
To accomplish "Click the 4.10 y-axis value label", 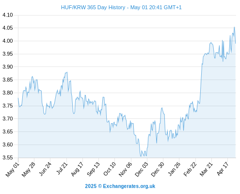I will [x=8, y=15].
